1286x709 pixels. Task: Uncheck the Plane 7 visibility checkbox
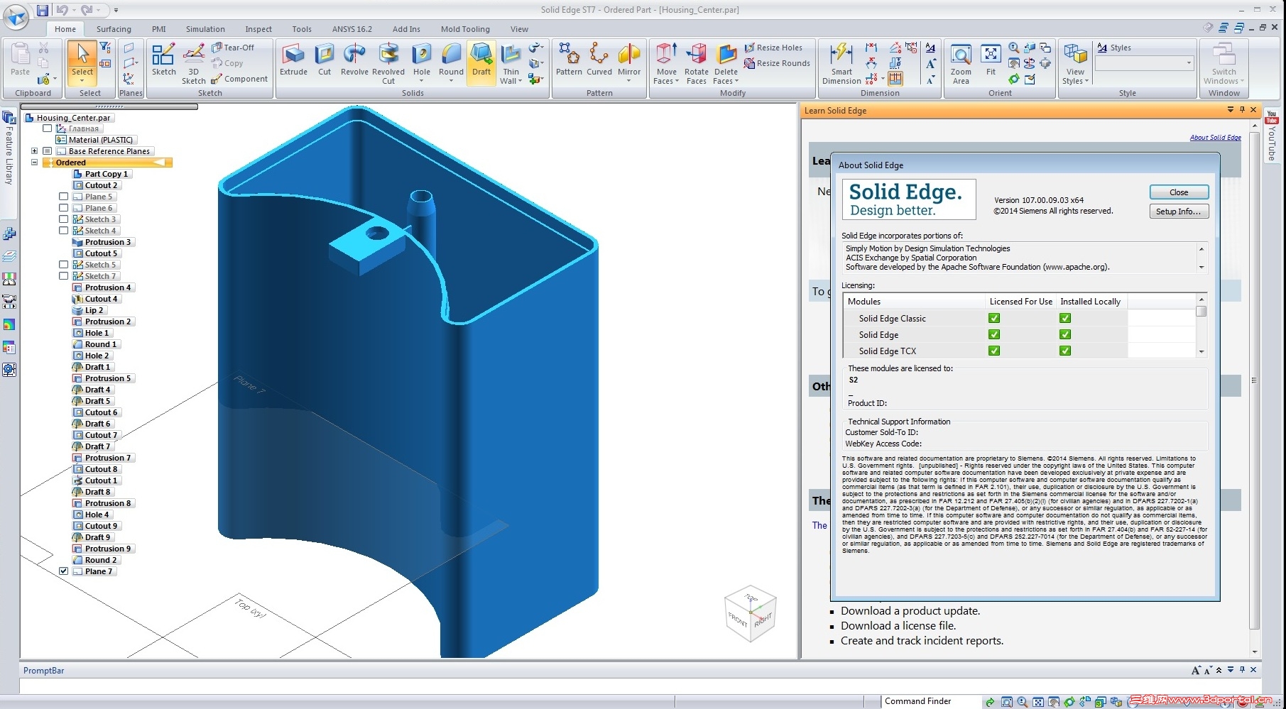(64, 571)
